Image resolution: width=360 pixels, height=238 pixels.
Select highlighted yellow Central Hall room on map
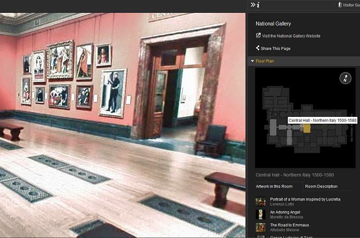(307, 129)
